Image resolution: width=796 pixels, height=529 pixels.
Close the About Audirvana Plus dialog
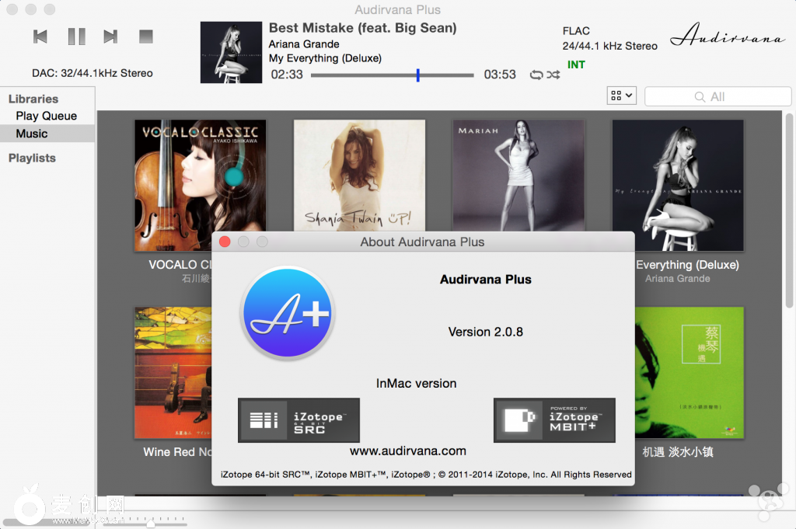[x=225, y=242]
